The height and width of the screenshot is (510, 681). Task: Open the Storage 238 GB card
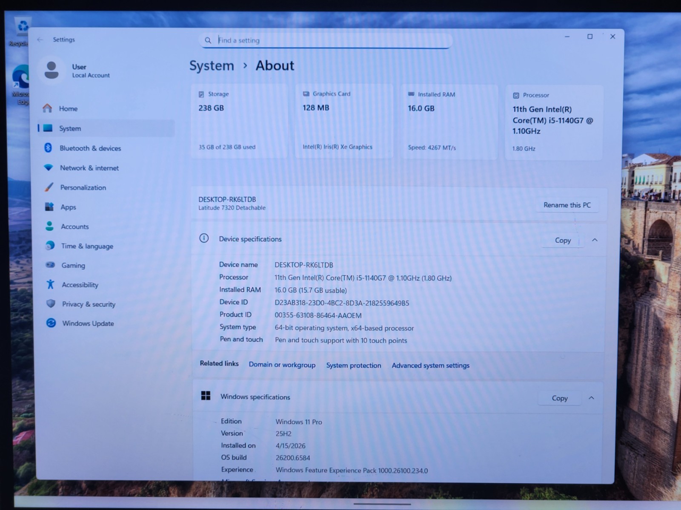[x=239, y=121]
